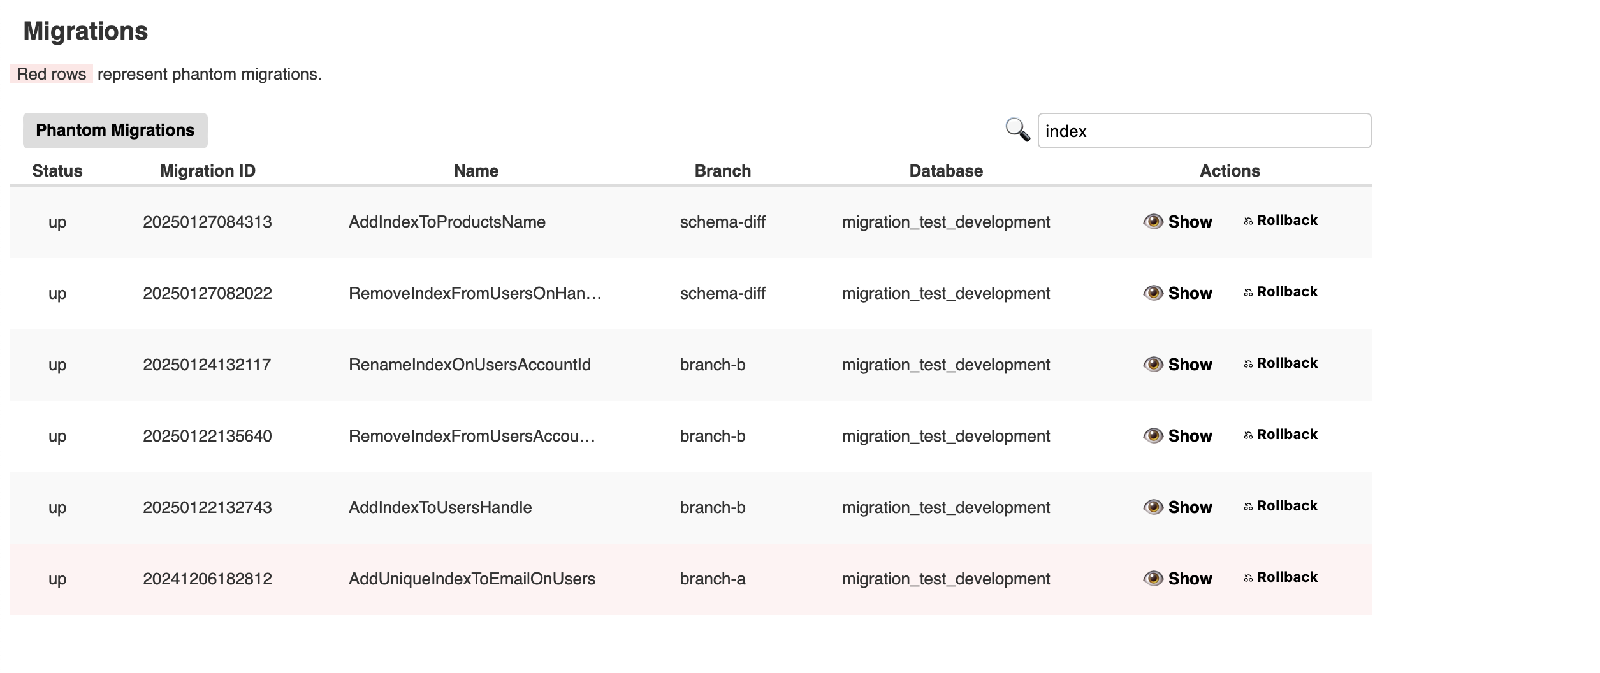Rollback migration 20250122135640

(x=1281, y=435)
